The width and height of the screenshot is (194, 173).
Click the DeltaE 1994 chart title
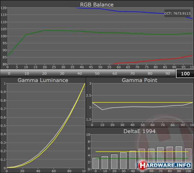point(139,131)
